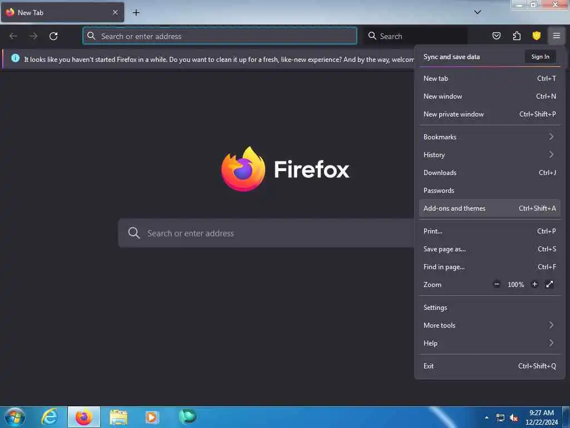Open Downloads from the menu
The image size is (570, 428).
pyautogui.click(x=489, y=173)
